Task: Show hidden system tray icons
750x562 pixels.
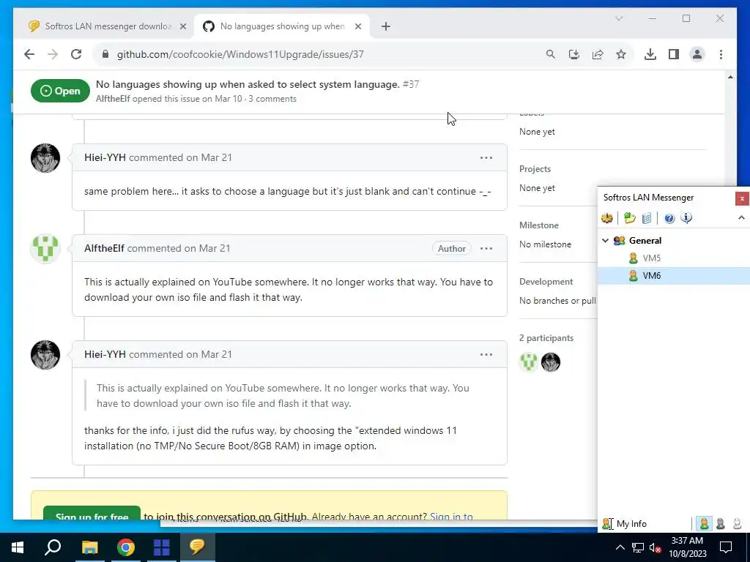Action: point(620,547)
